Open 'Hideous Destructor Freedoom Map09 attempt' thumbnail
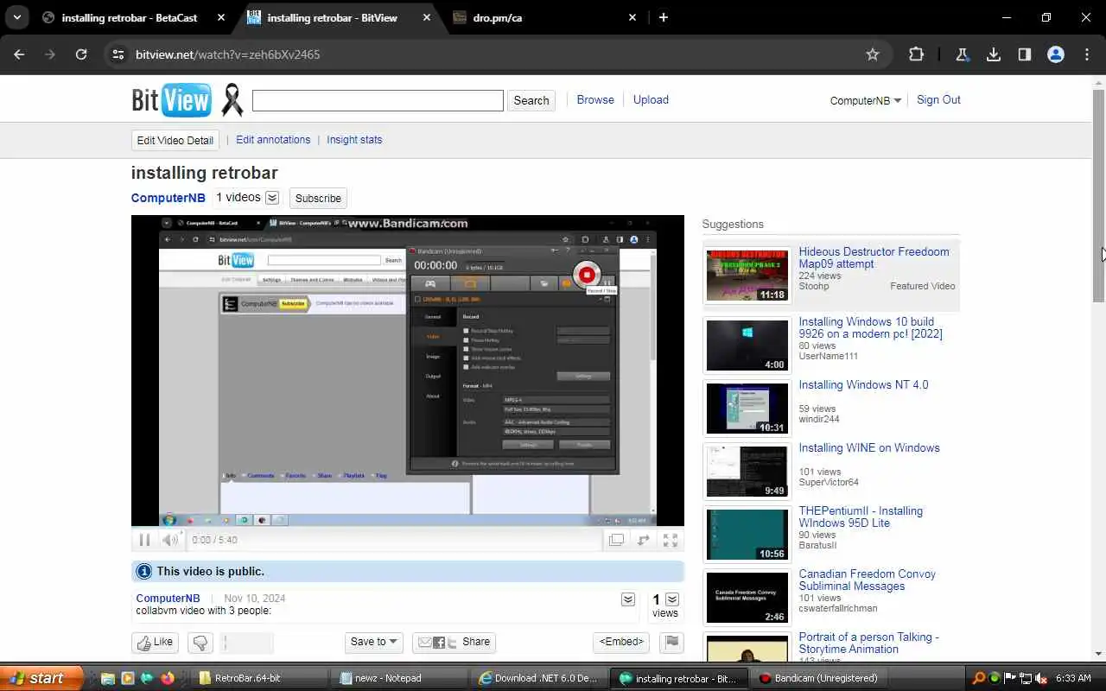This screenshot has height=691, width=1106. tap(747, 276)
